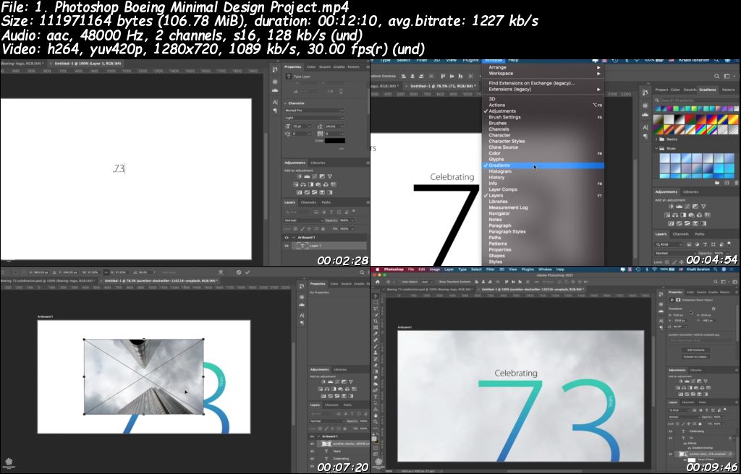Open Normal blend mode dropdown in 02:28 frame

tap(304, 220)
